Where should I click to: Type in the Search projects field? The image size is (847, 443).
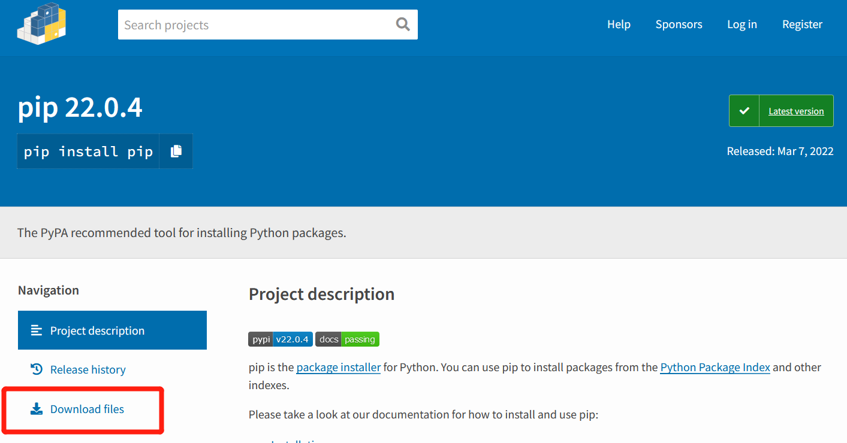pos(255,25)
